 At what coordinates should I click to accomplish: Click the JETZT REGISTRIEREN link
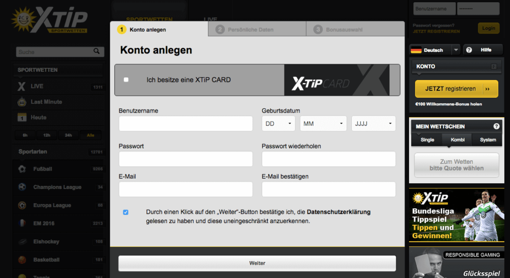point(436,32)
